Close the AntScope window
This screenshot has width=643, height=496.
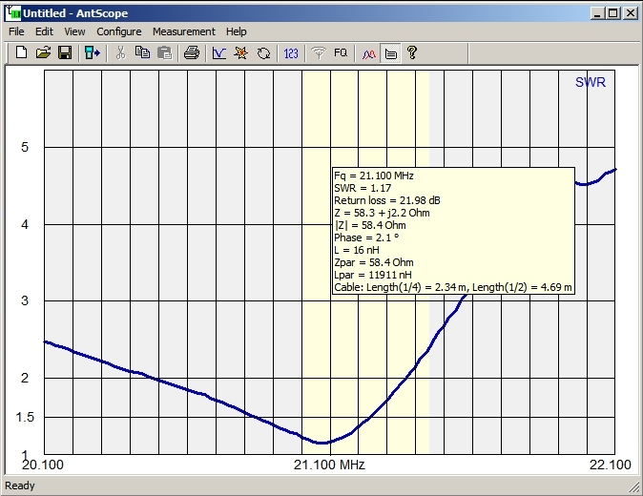coord(630,13)
